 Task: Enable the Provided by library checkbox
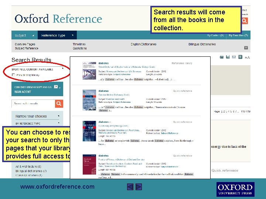(13, 75)
